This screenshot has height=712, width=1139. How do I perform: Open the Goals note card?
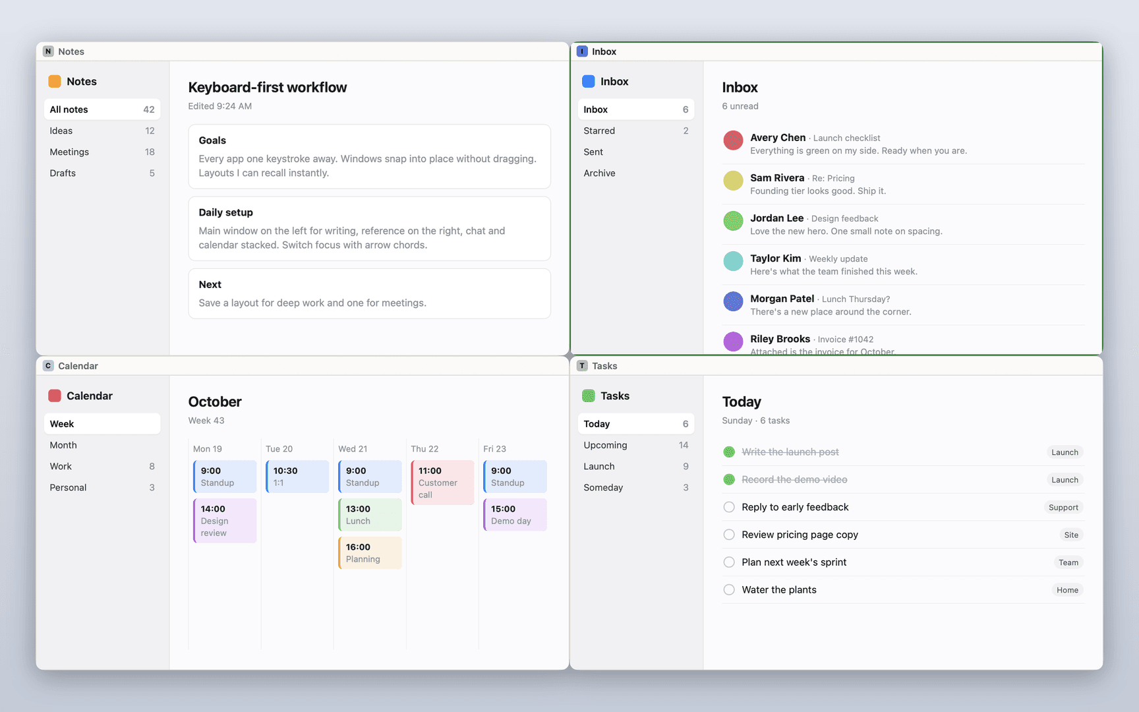tap(369, 156)
